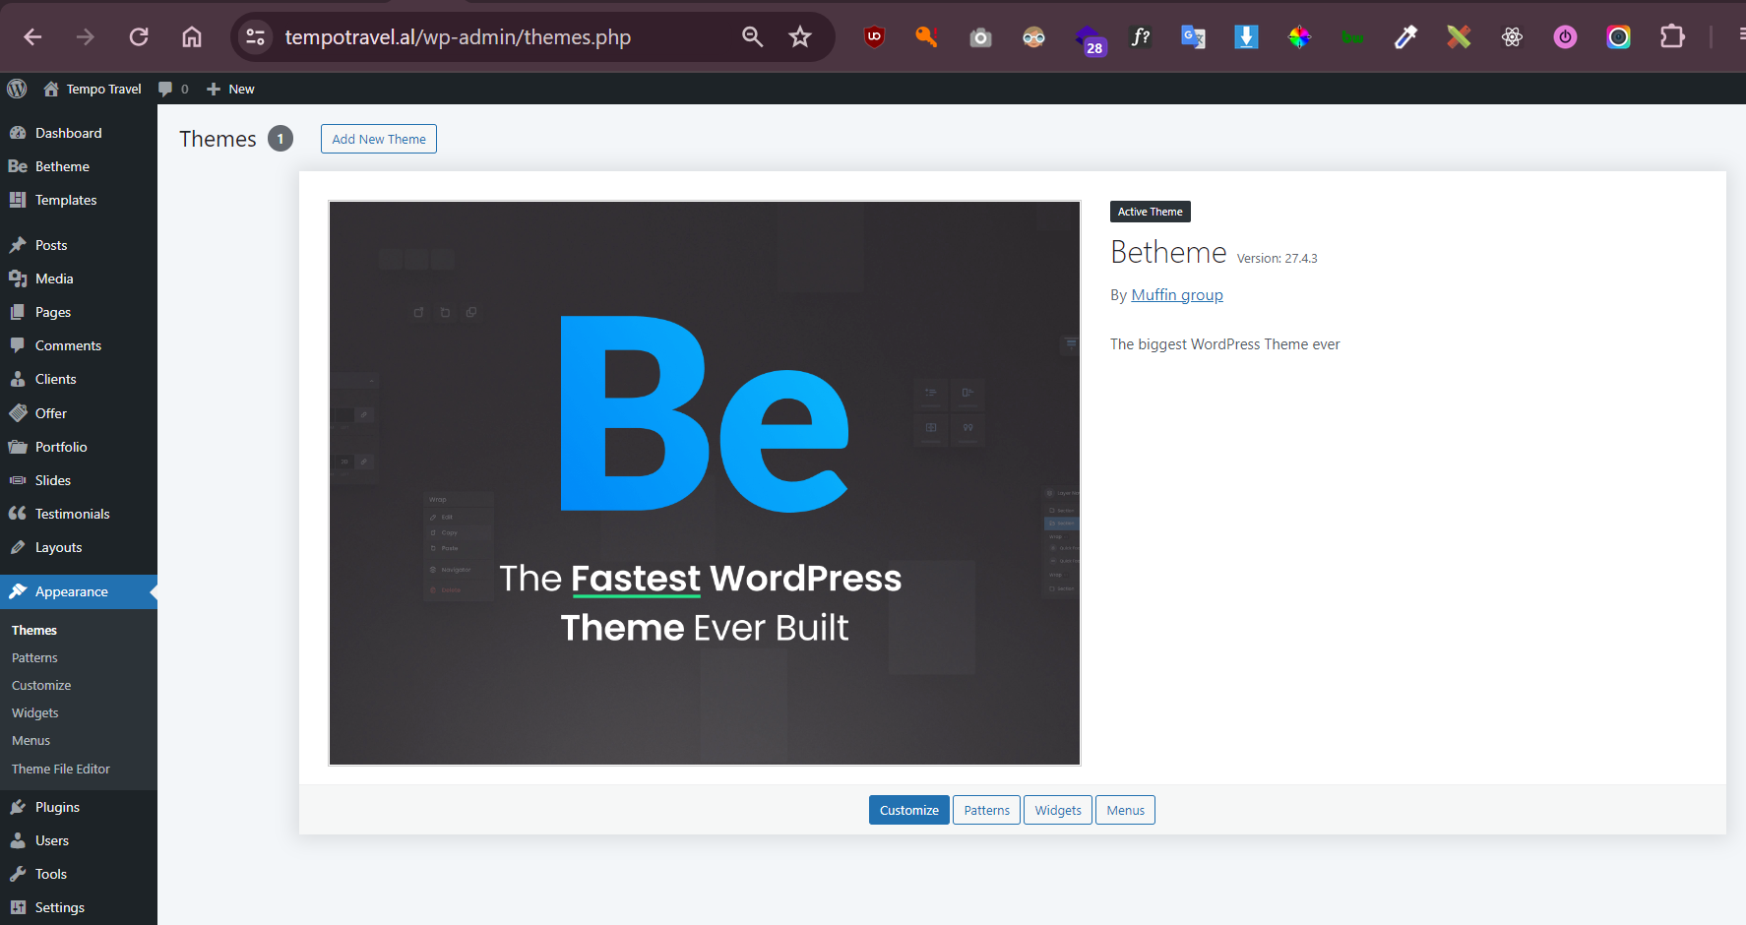1746x925 pixels.
Task: Click the Version: 27.4.3 text
Action: (x=1277, y=259)
